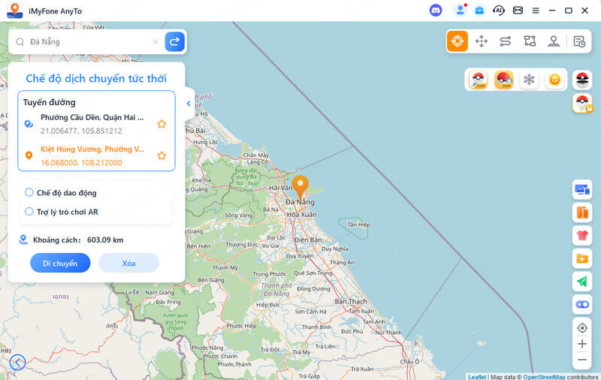Open the blue toolbox icon

tap(479, 11)
